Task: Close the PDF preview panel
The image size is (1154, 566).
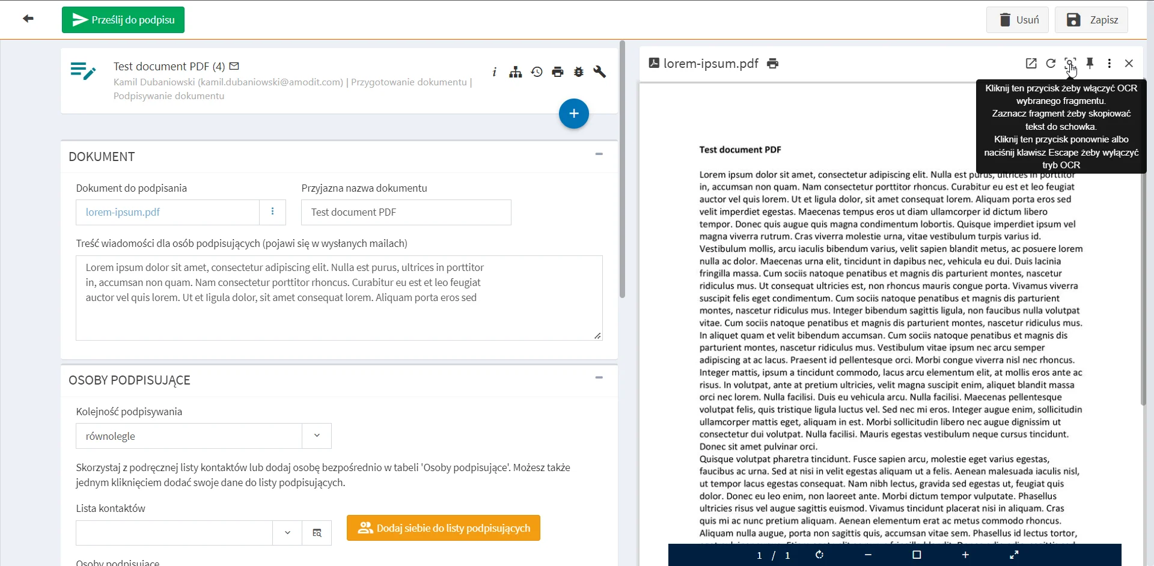Action: click(x=1129, y=63)
